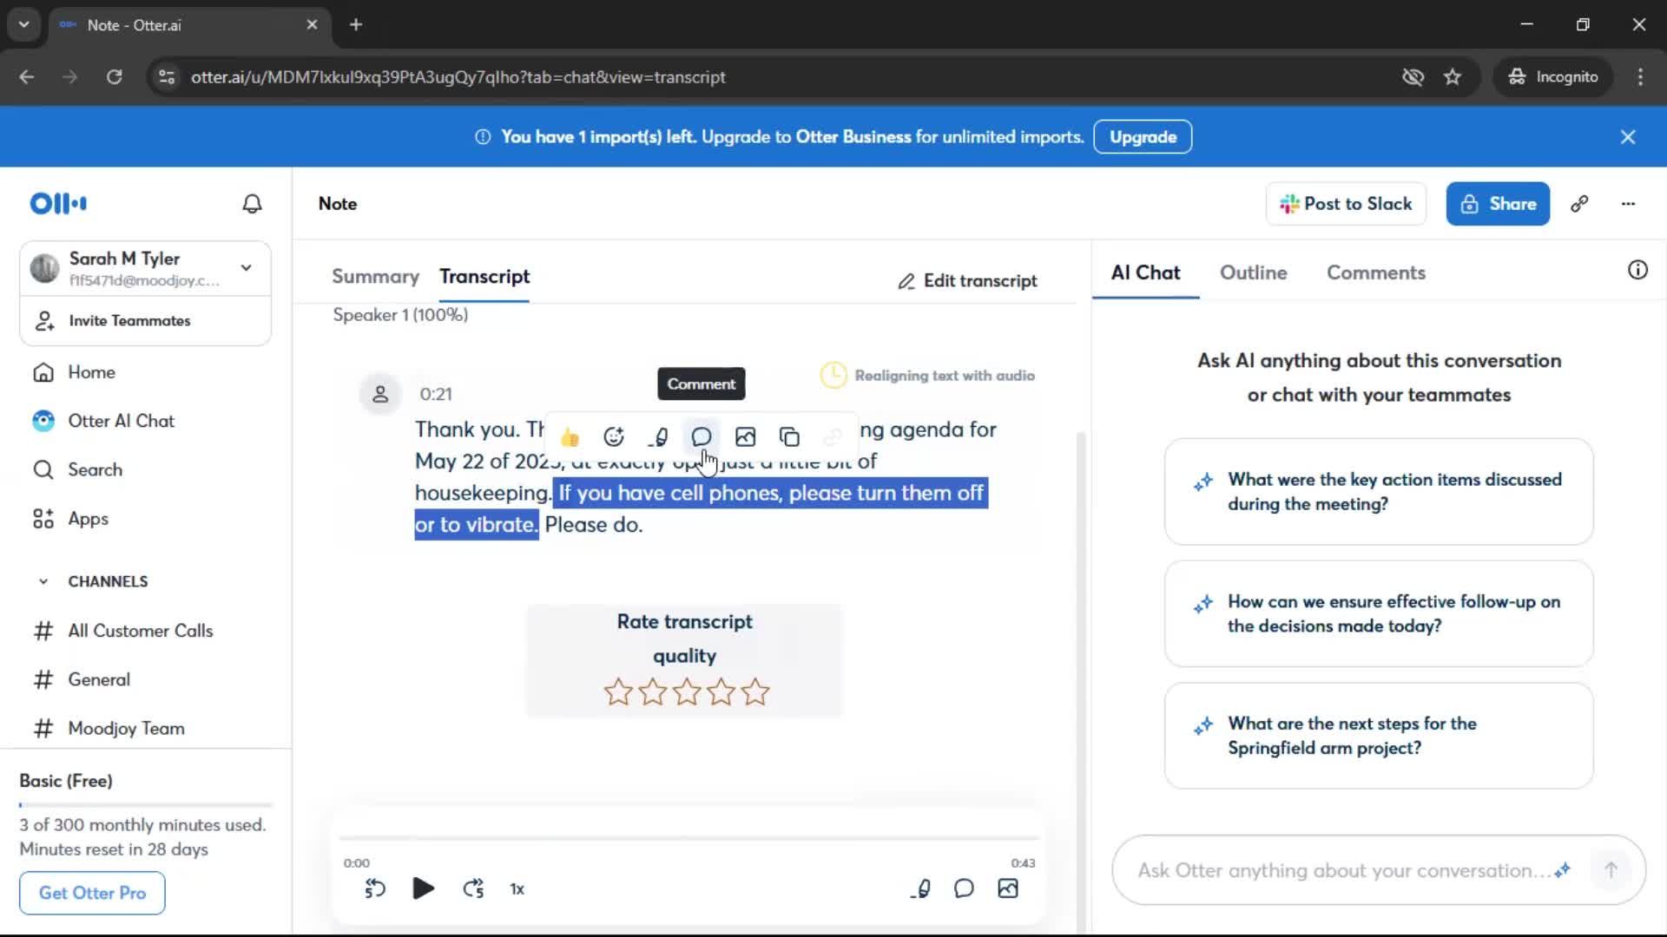1667x937 pixels.
Task: Click Get Otter Pro
Action: pos(92,893)
